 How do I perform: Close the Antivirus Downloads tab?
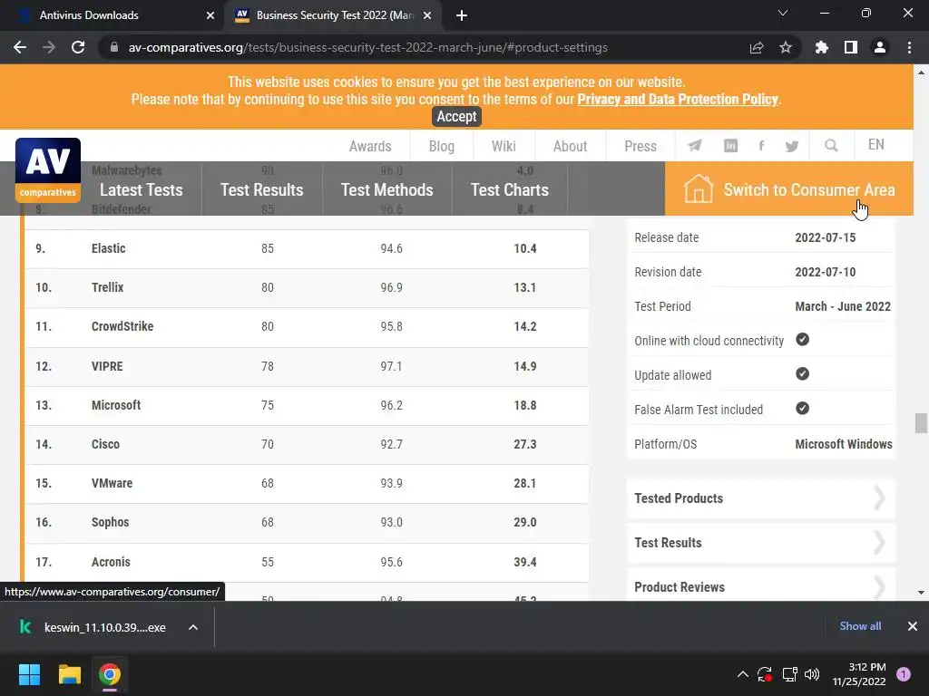(x=210, y=15)
